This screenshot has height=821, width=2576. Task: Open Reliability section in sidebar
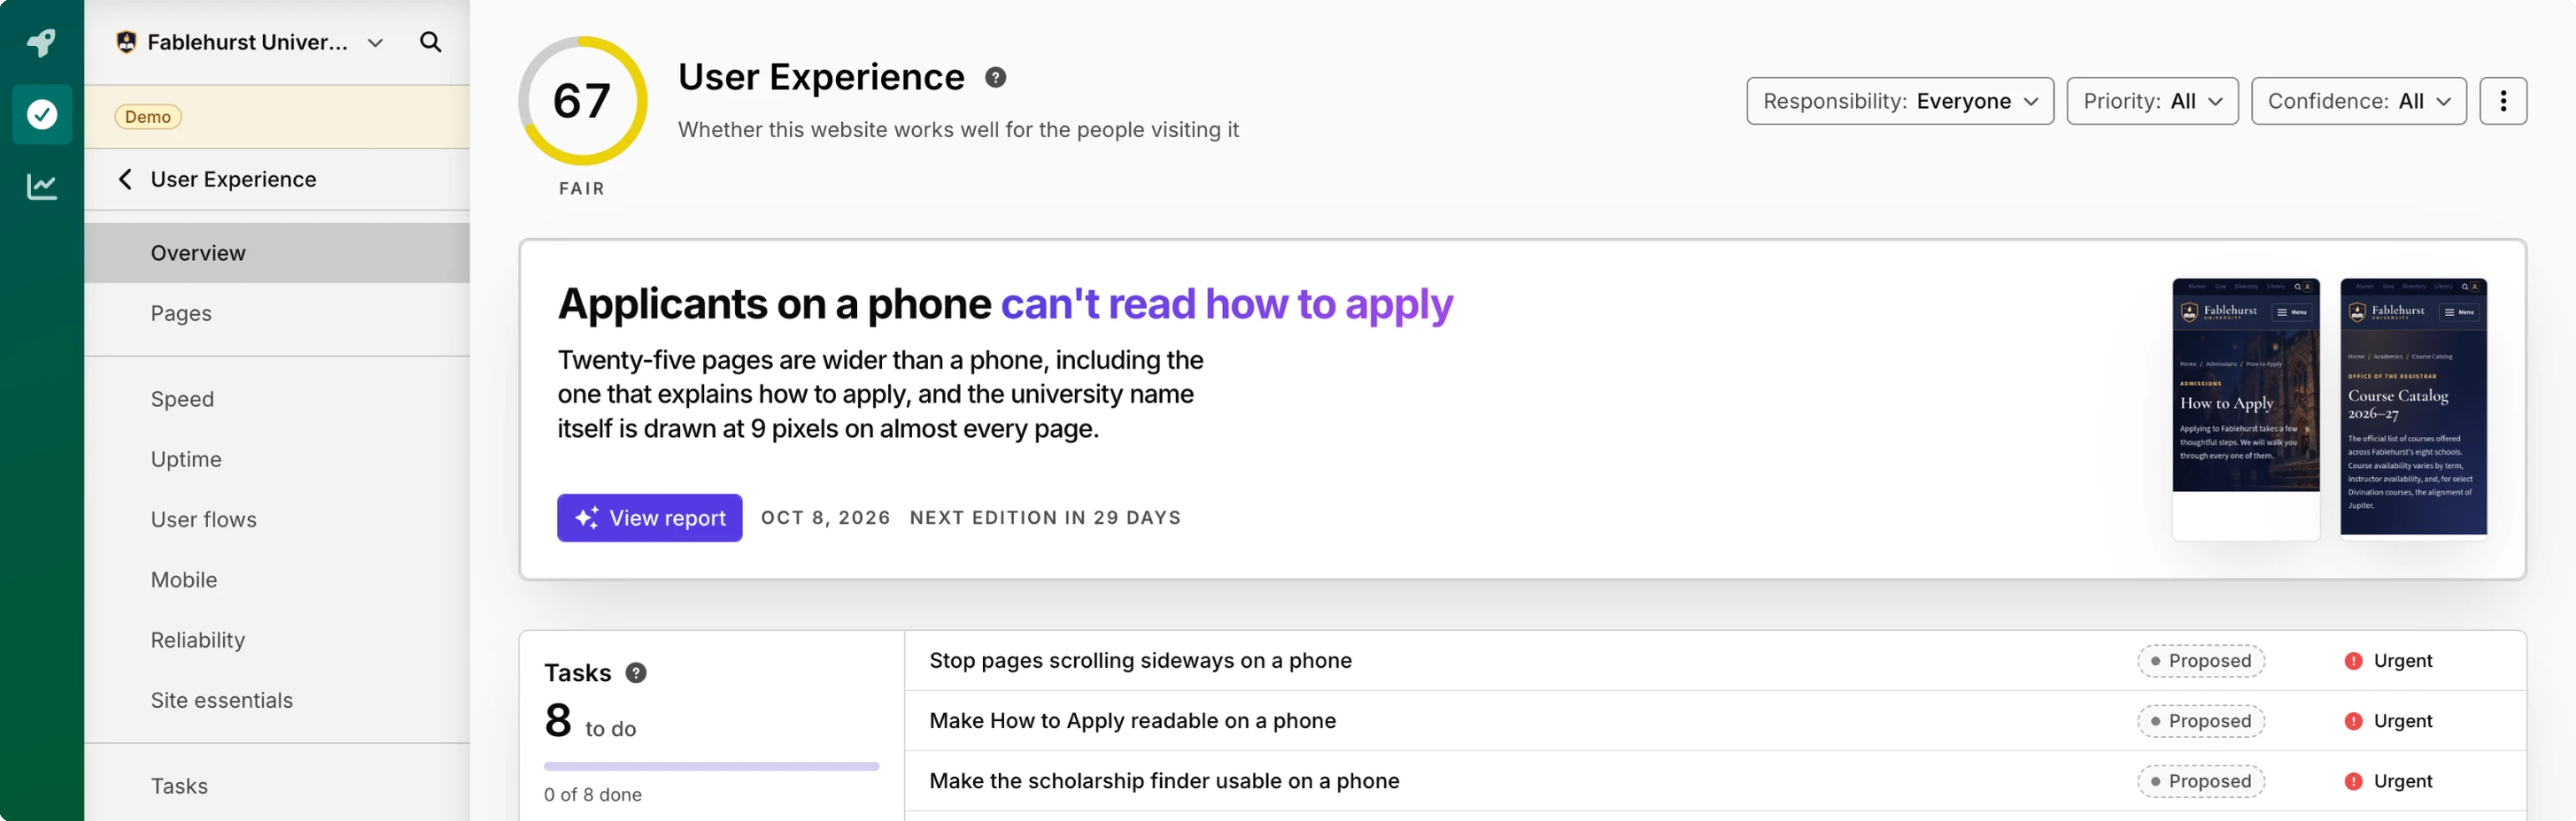point(277,640)
